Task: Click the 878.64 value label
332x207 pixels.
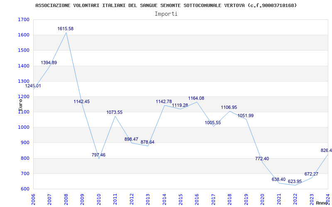Action: coord(148,142)
